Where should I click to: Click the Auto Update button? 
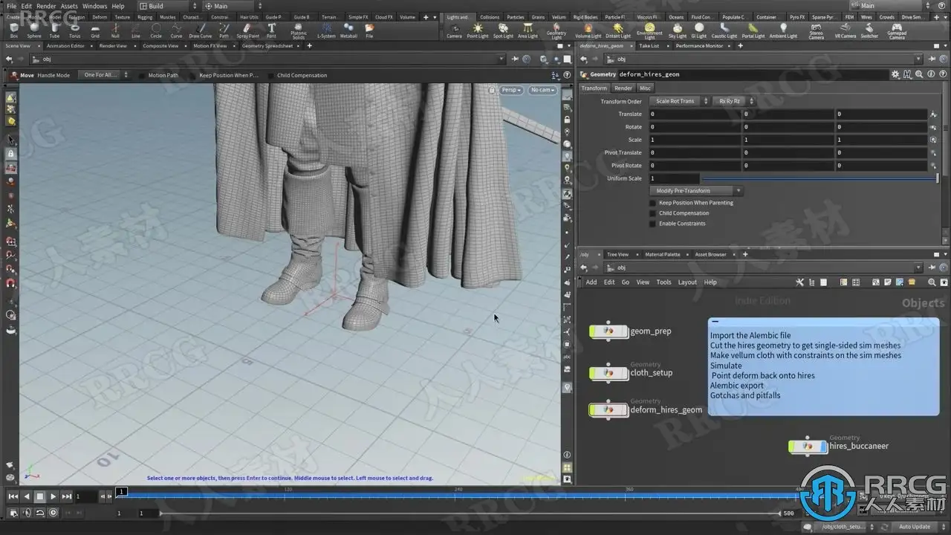click(x=914, y=527)
